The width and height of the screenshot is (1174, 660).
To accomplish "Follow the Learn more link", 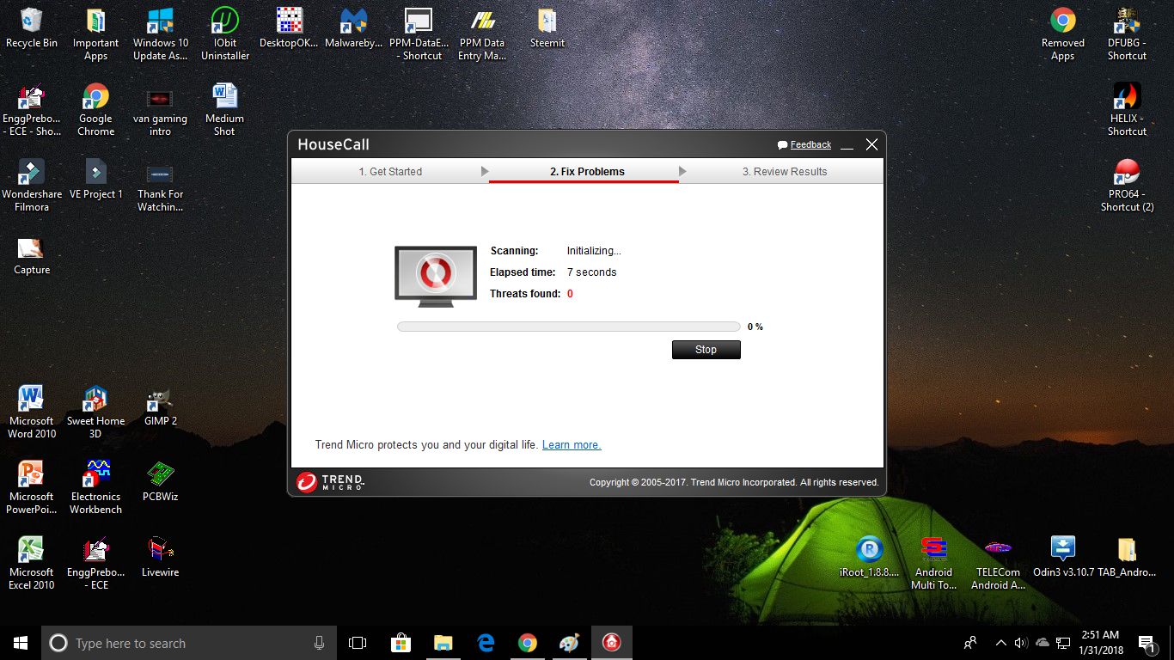I will (572, 445).
